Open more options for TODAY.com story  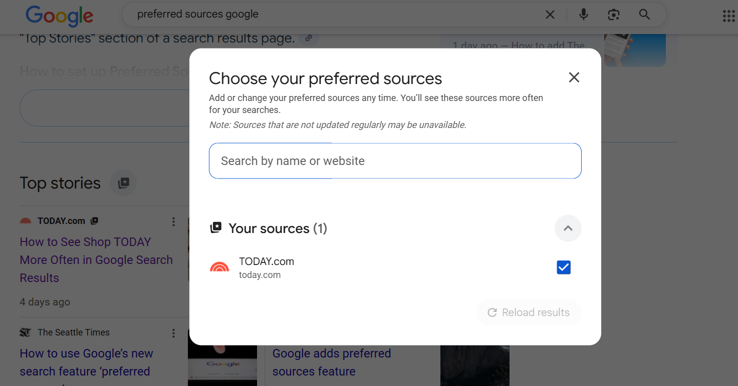click(x=173, y=221)
